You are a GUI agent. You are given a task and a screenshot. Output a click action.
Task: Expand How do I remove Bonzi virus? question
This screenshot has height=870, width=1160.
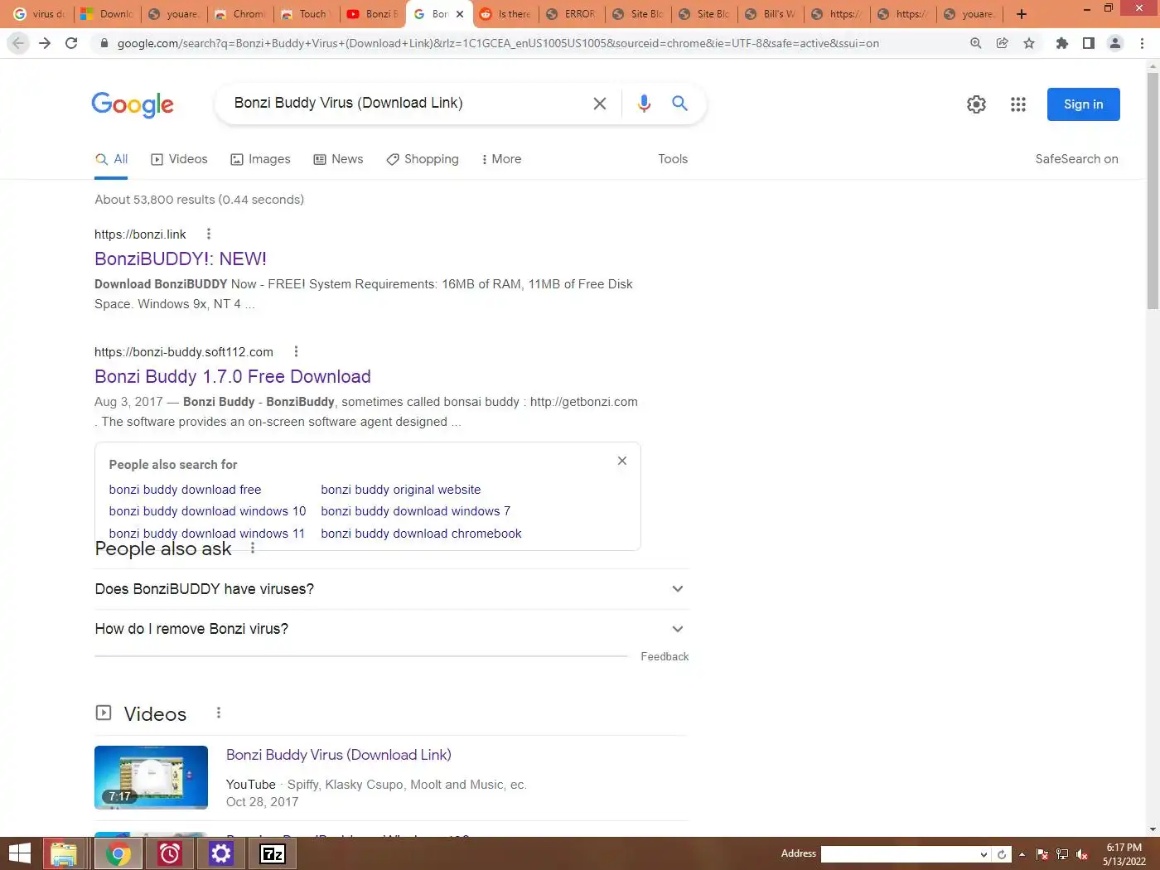[389, 629]
